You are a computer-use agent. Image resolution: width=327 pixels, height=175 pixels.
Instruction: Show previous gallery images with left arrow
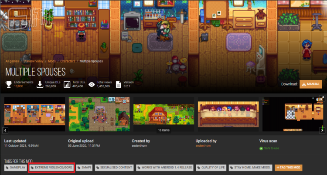5,130
